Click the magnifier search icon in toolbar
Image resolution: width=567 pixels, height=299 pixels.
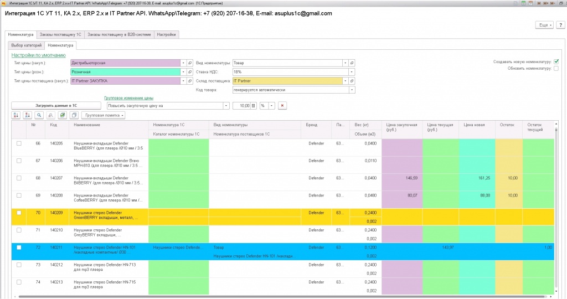pyautogui.click(x=39, y=115)
